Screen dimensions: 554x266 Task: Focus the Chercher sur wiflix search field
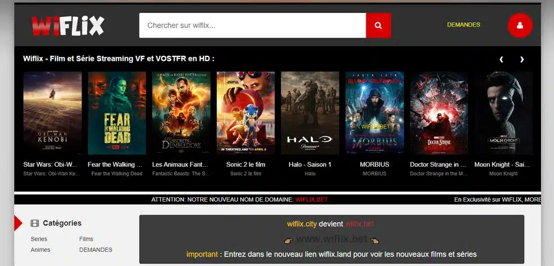(x=253, y=25)
